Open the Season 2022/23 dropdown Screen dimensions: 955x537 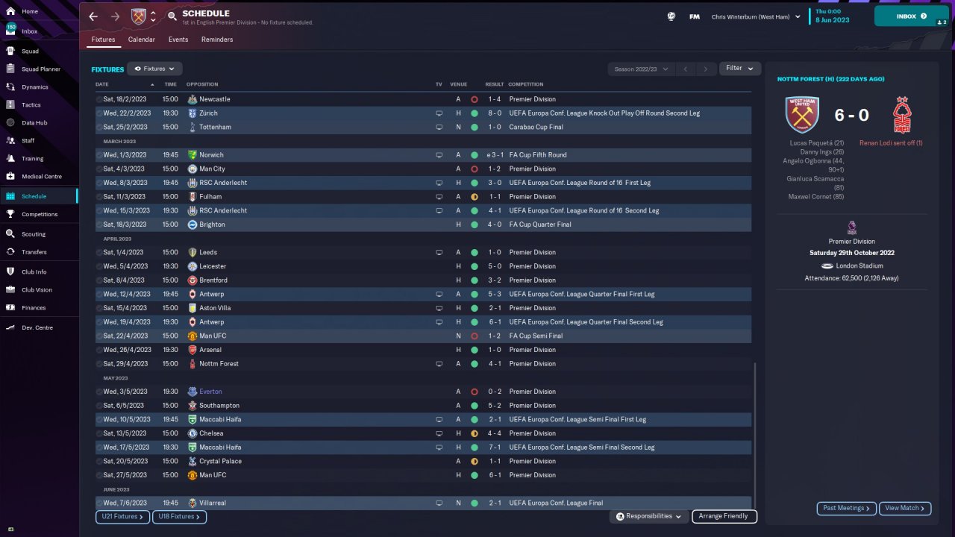point(641,69)
